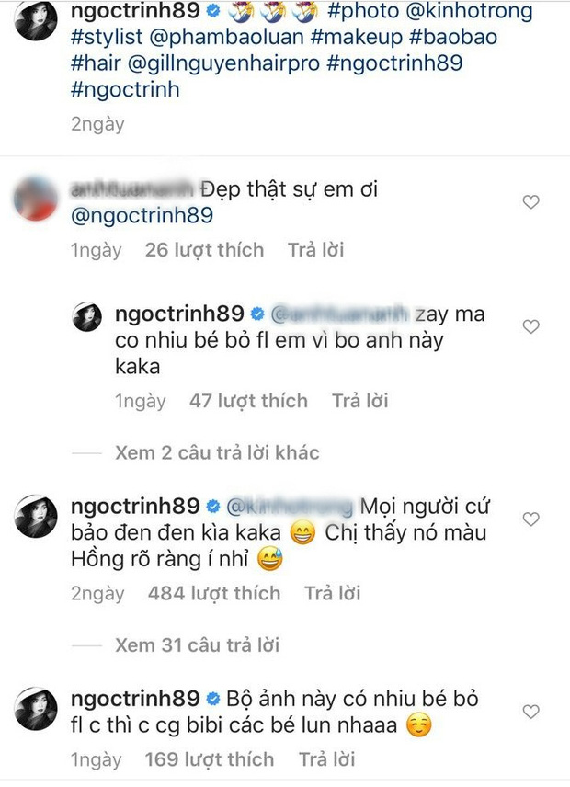Image resolution: width=570 pixels, height=787 pixels.
Task: Tap ngoctrinh89 avatar on "Bộ ảnh này" comment
Action: tap(36, 708)
